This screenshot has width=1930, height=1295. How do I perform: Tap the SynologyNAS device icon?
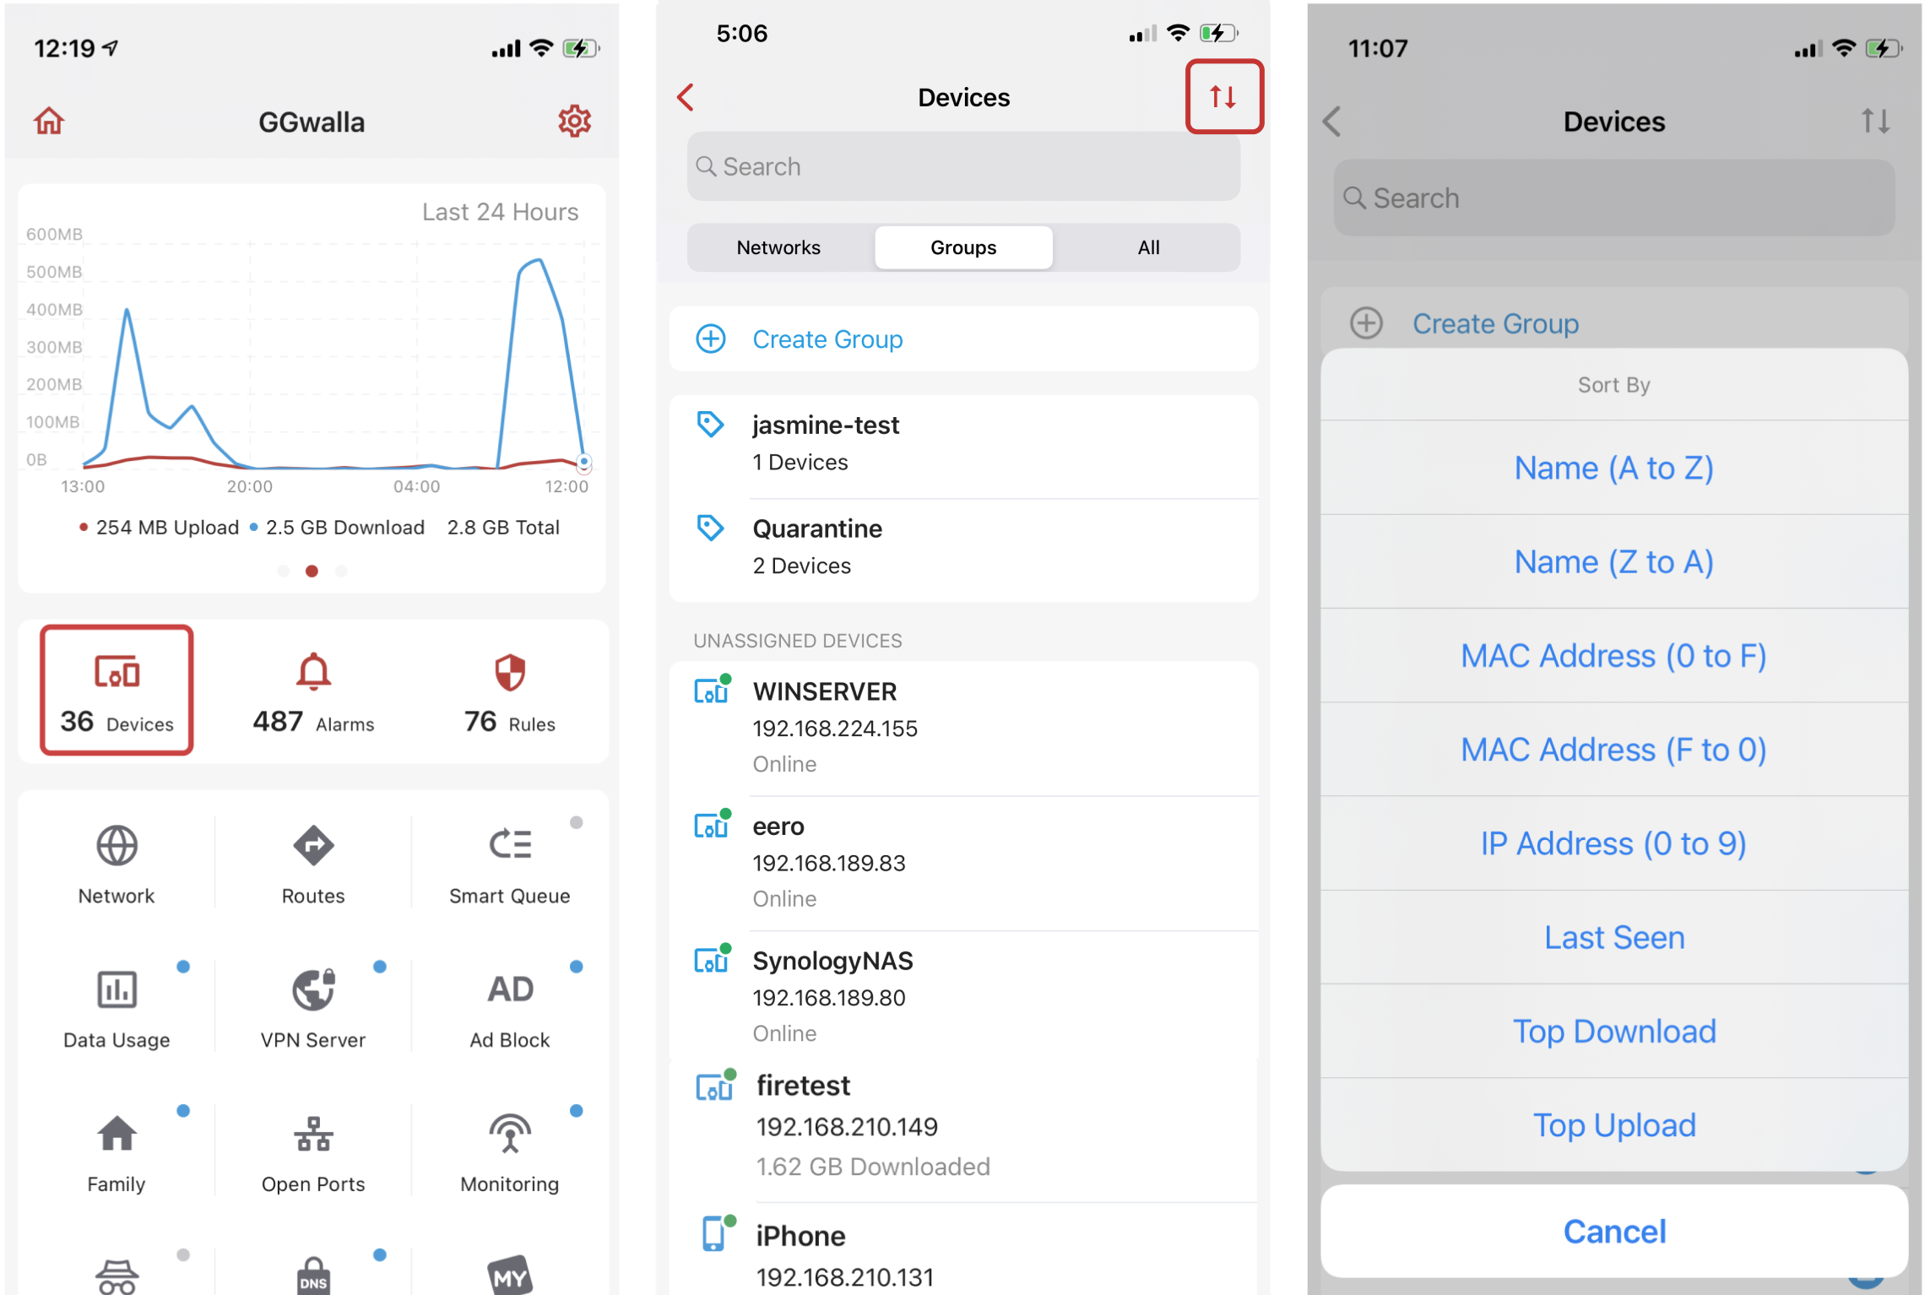pos(712,958)
